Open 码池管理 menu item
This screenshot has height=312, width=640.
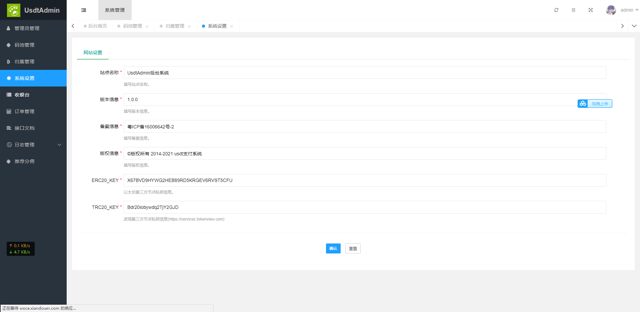coord(33,45)
